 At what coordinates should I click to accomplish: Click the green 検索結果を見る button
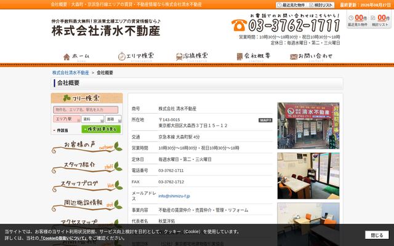tap(101, 129)
